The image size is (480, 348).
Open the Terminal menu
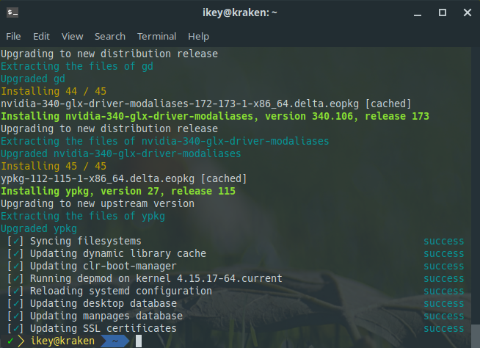click(x=157, y=37)
